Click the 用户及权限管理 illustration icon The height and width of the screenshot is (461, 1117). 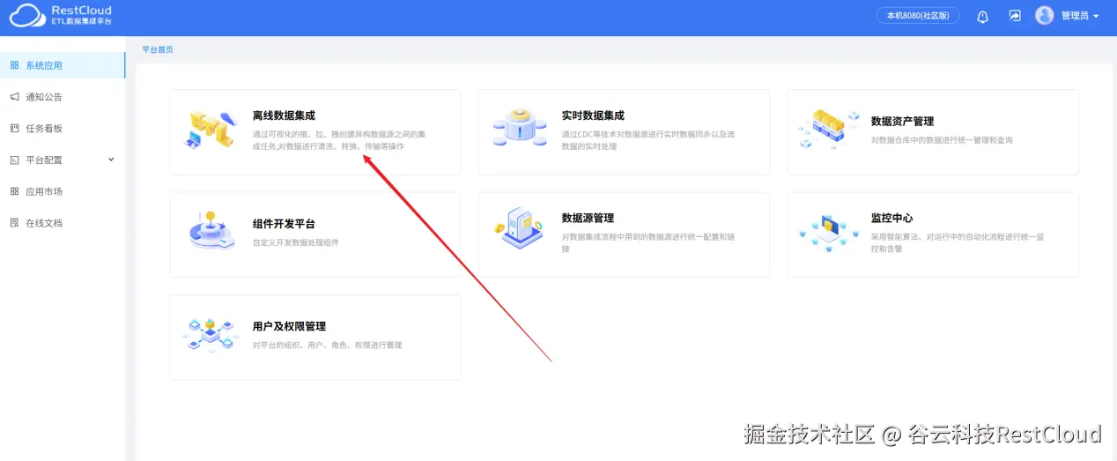point(211,334)
